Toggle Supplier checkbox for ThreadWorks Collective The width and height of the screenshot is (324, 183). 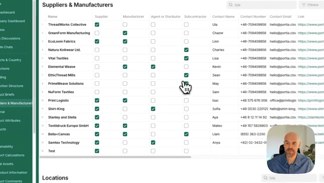97,25
